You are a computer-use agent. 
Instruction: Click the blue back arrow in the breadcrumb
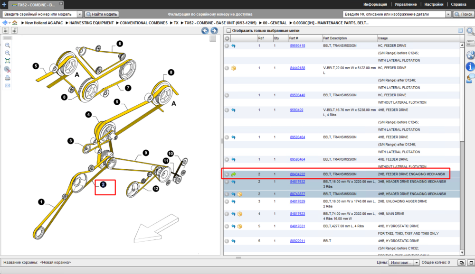5,23
